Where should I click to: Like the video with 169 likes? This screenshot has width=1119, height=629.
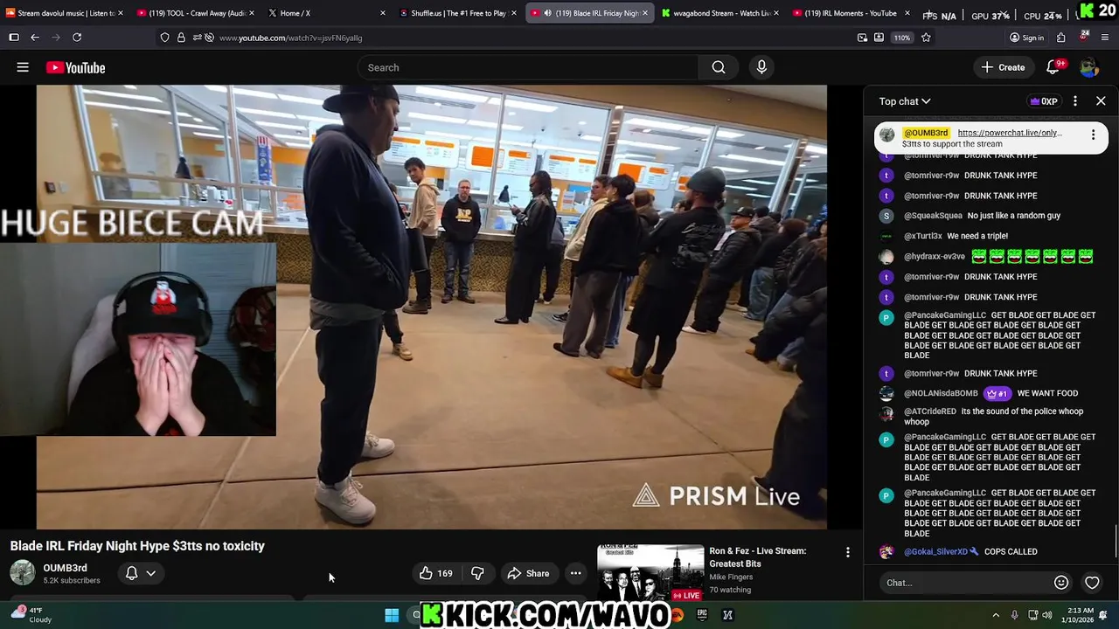435,574
